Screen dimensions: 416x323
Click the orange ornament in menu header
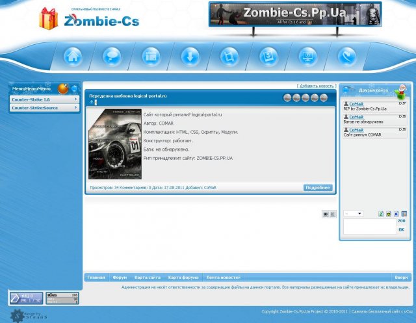coord(63,89)
